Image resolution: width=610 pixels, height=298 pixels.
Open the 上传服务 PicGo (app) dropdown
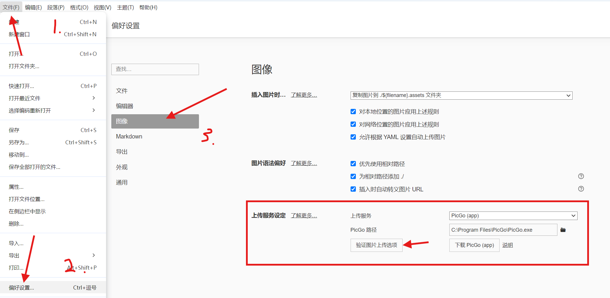tap(513, 216)
